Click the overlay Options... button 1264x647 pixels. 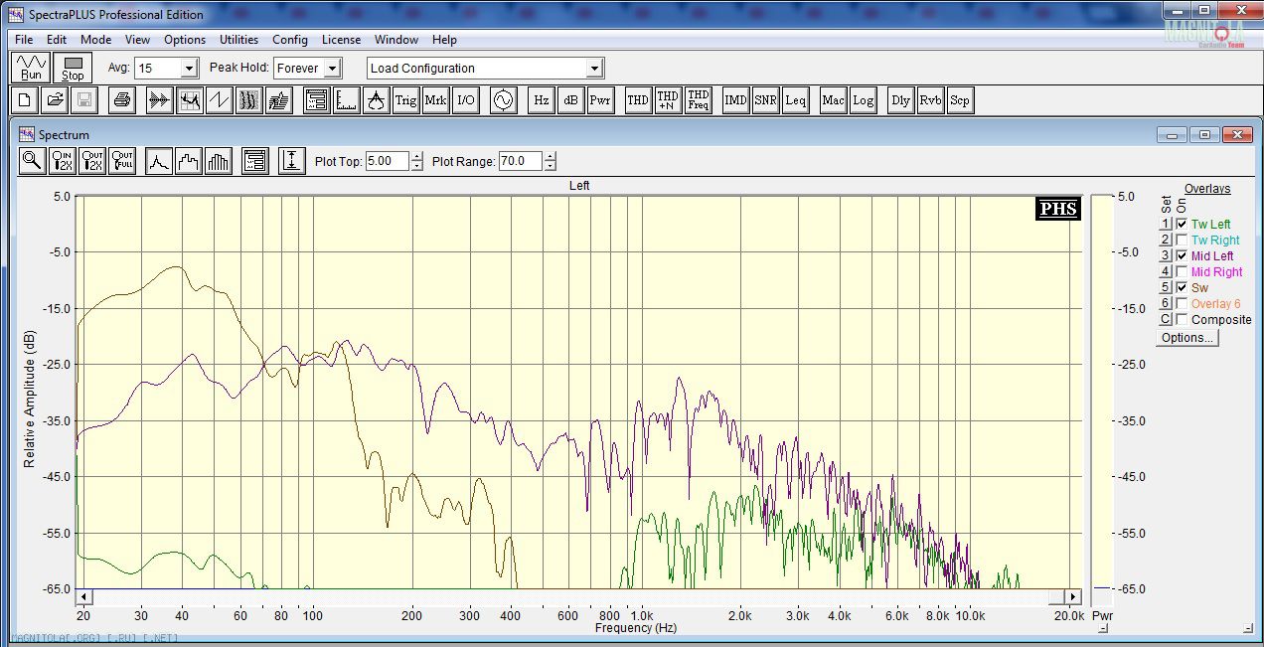[x=1187, y=338]
